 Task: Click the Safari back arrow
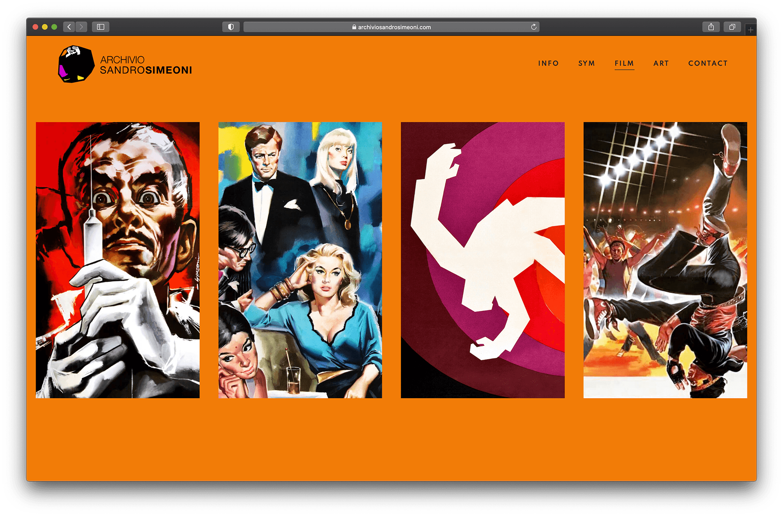[x=69, y=27]
